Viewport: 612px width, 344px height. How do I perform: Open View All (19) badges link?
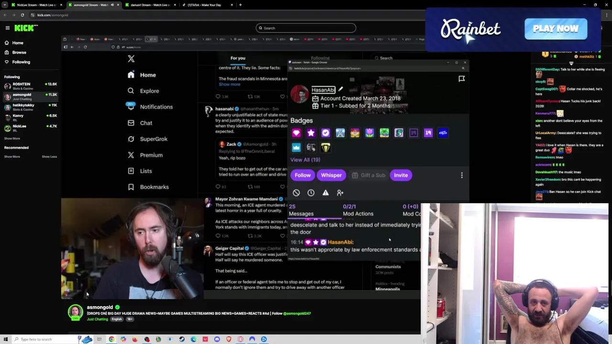coord(305,160)
